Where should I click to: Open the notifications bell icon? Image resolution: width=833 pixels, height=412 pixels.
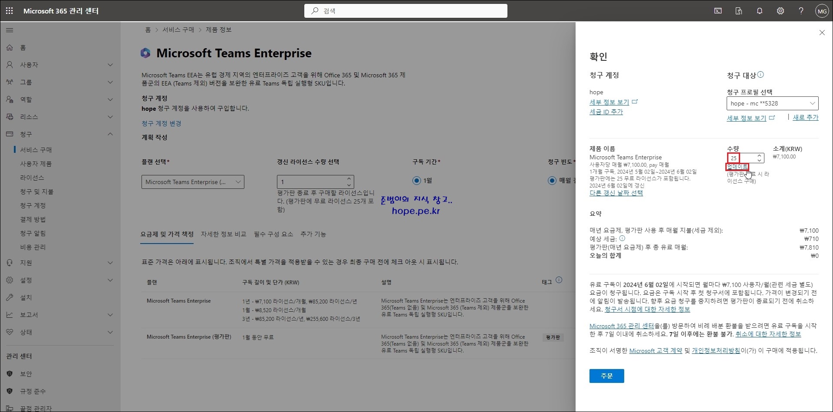click(760, 11)
